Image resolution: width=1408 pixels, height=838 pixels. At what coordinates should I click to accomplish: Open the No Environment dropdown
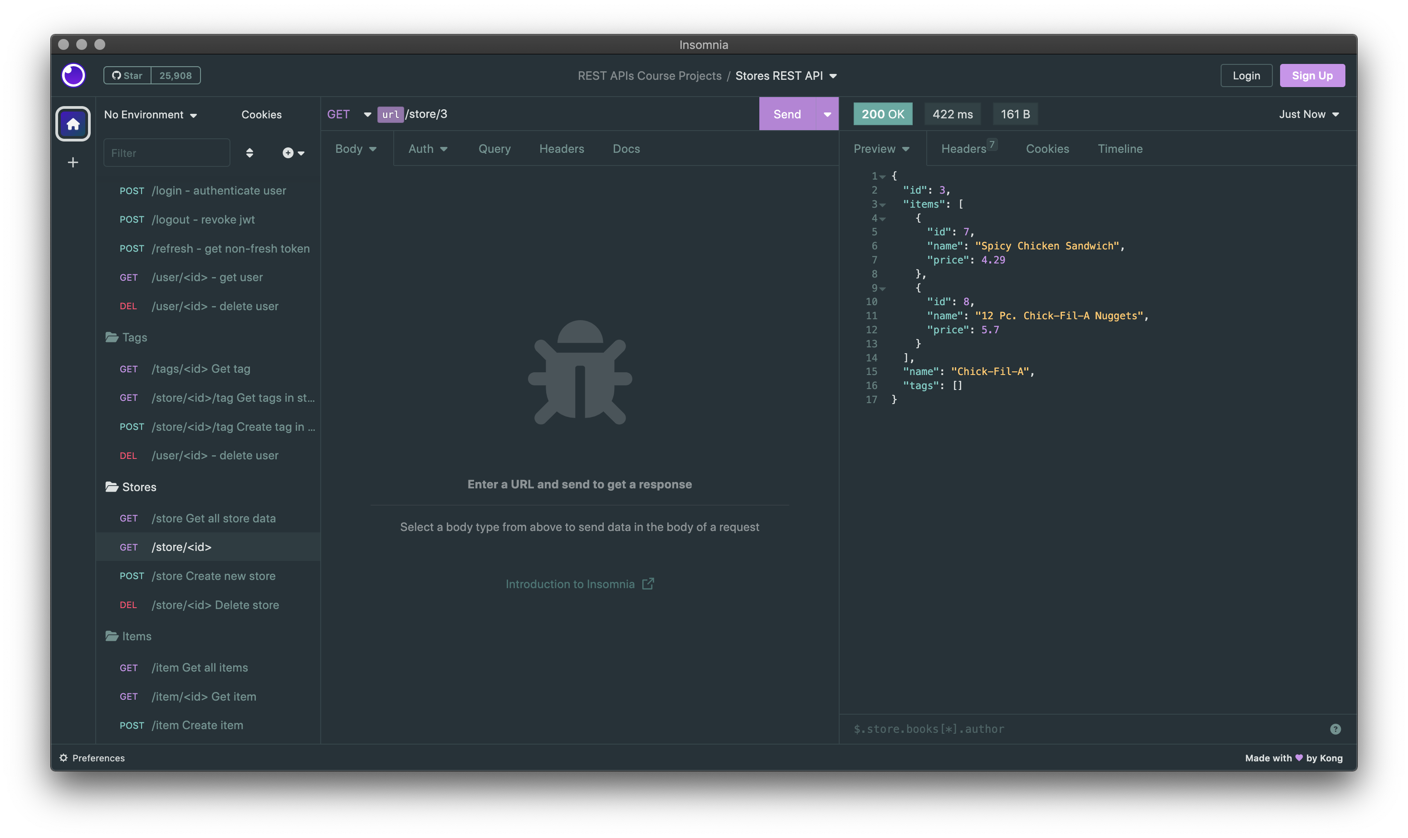(150, 115)
